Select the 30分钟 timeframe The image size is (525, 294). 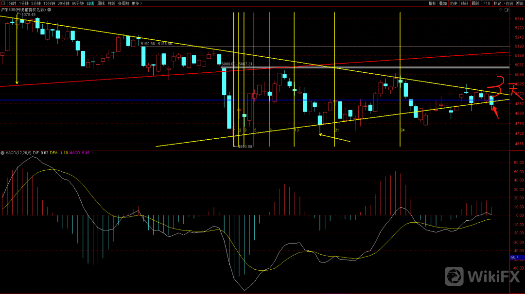point(64,3)
